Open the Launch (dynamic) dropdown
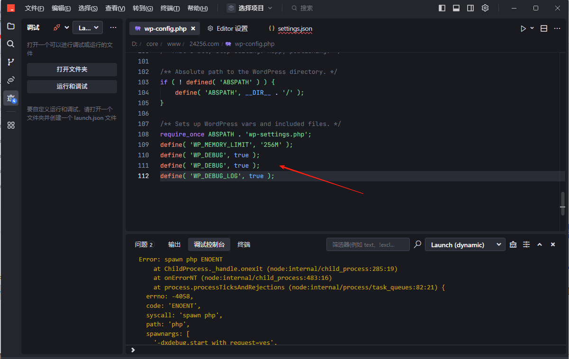 pos(464,245)
